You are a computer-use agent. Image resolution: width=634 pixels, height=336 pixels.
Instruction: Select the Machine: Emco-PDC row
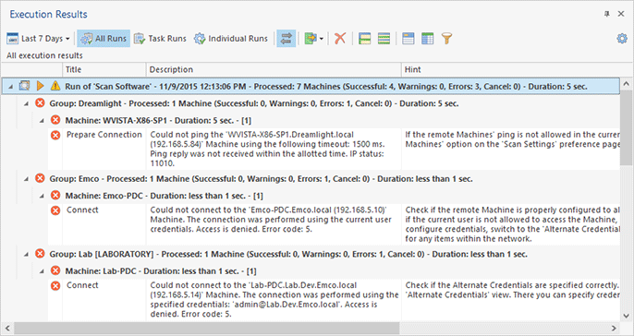[x=165, y=196]
